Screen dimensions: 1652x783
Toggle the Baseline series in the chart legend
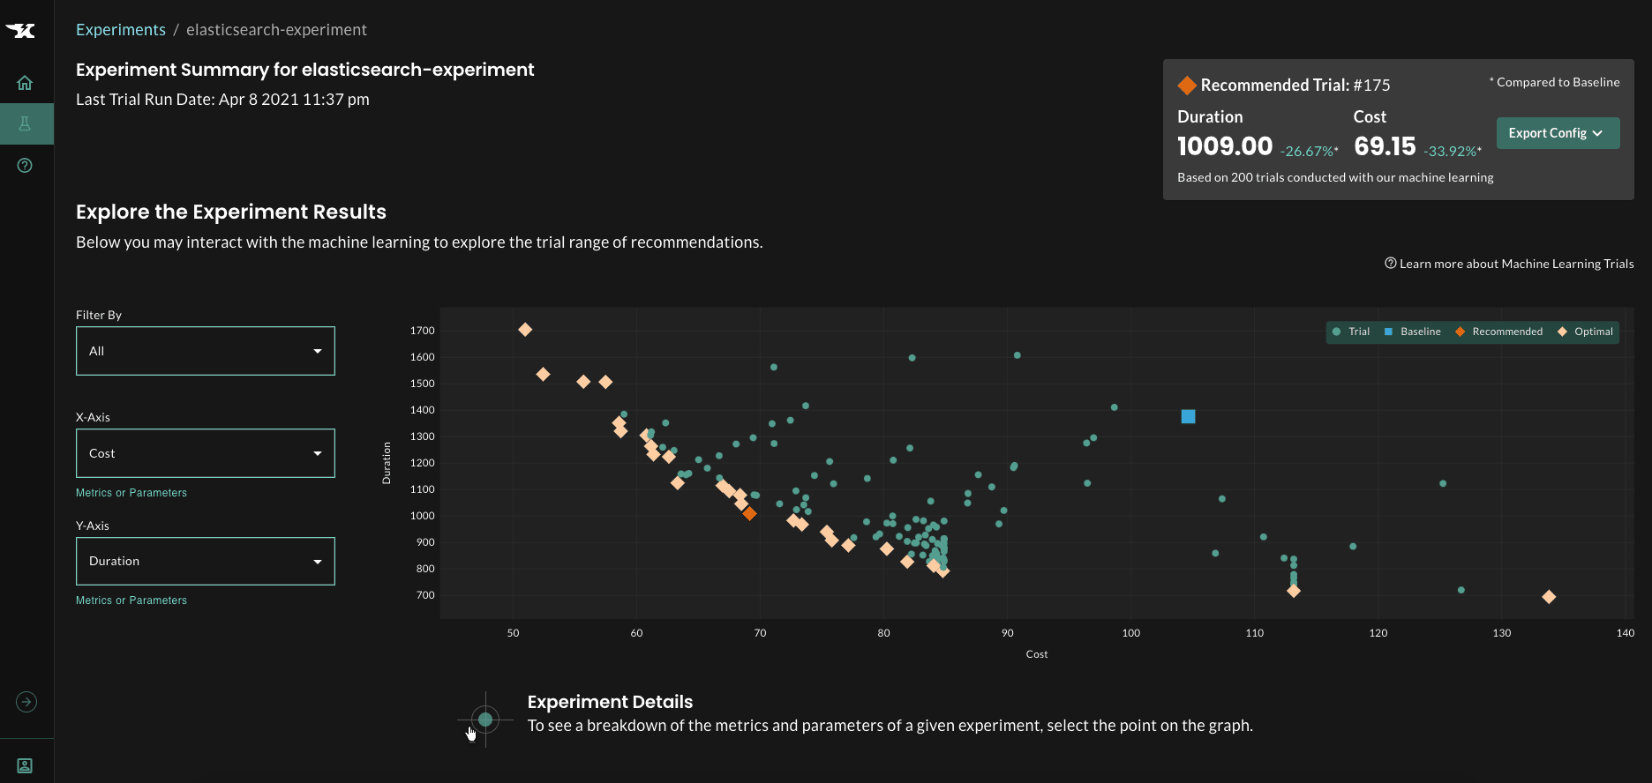(x=1413, y=332)
